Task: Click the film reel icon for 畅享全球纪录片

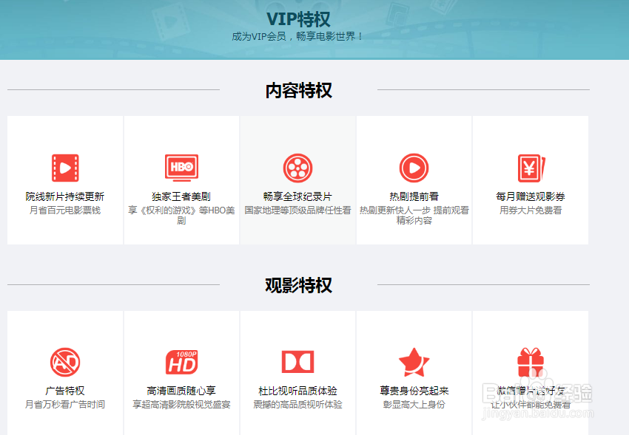Action: click(297, 166)
